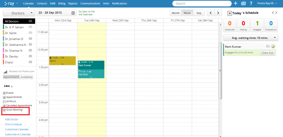Open the Doctors dropdown

19,13
